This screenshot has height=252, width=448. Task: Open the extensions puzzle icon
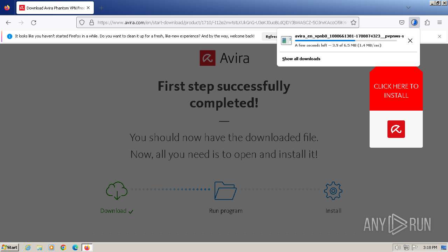coord(427,22)
